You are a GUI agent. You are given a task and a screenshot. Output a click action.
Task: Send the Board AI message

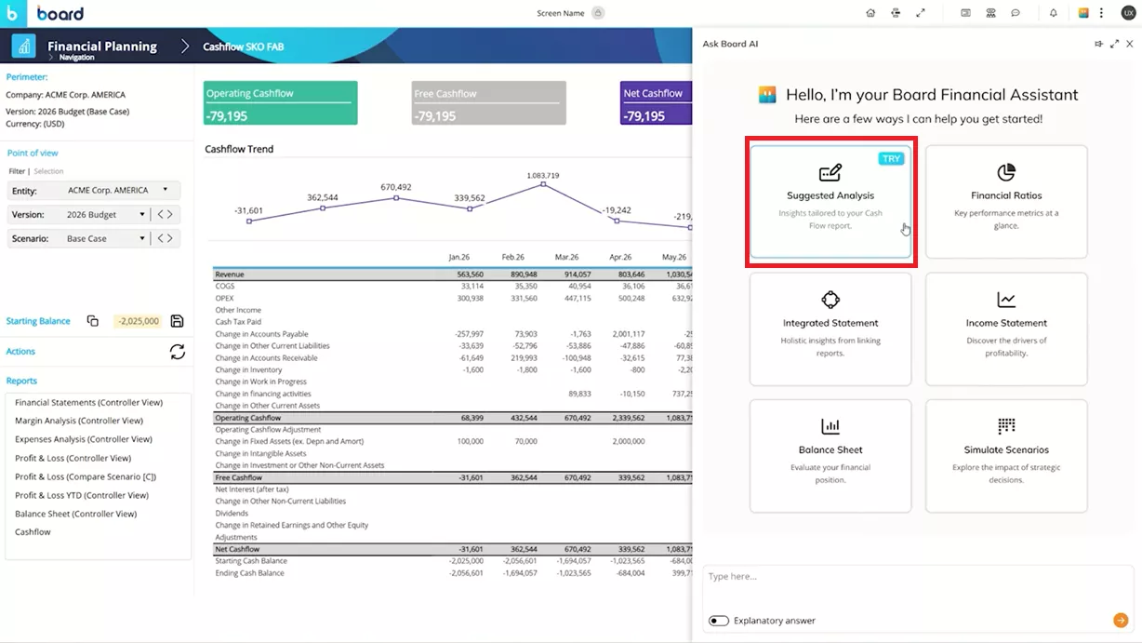[x=1121, y=621]
